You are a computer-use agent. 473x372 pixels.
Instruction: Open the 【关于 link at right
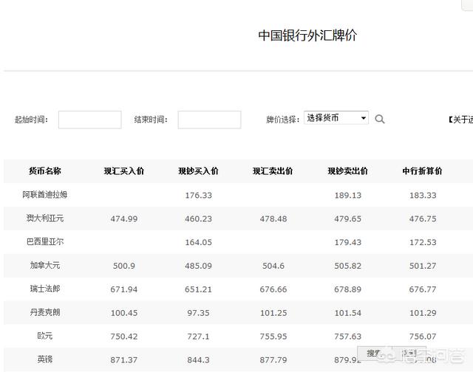(460, 120)
